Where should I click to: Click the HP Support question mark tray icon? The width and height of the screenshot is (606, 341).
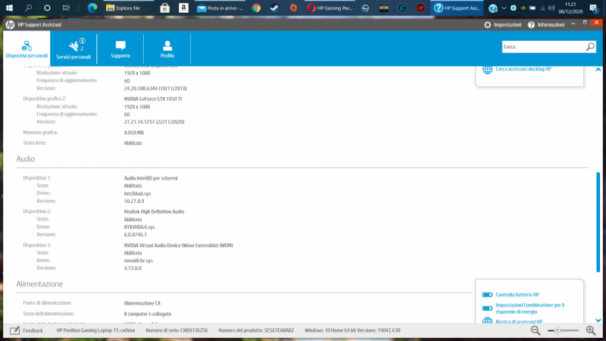493,8
